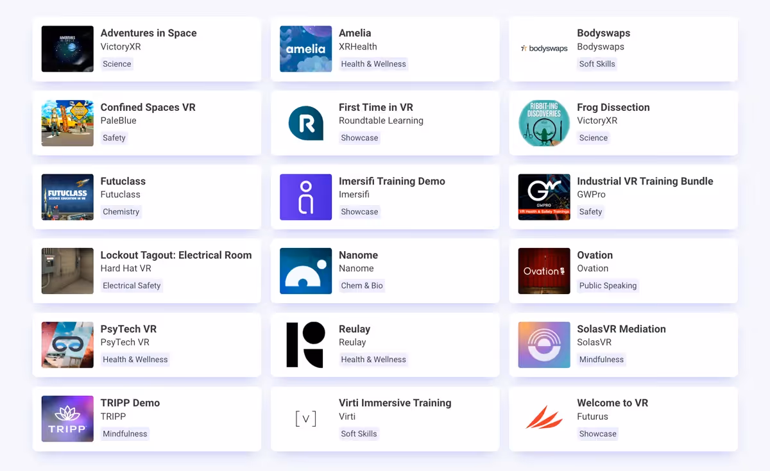Select the Safety tag on Confined Spaces VR
This screenshot has width=770, height=471.
tap(114, 138)
